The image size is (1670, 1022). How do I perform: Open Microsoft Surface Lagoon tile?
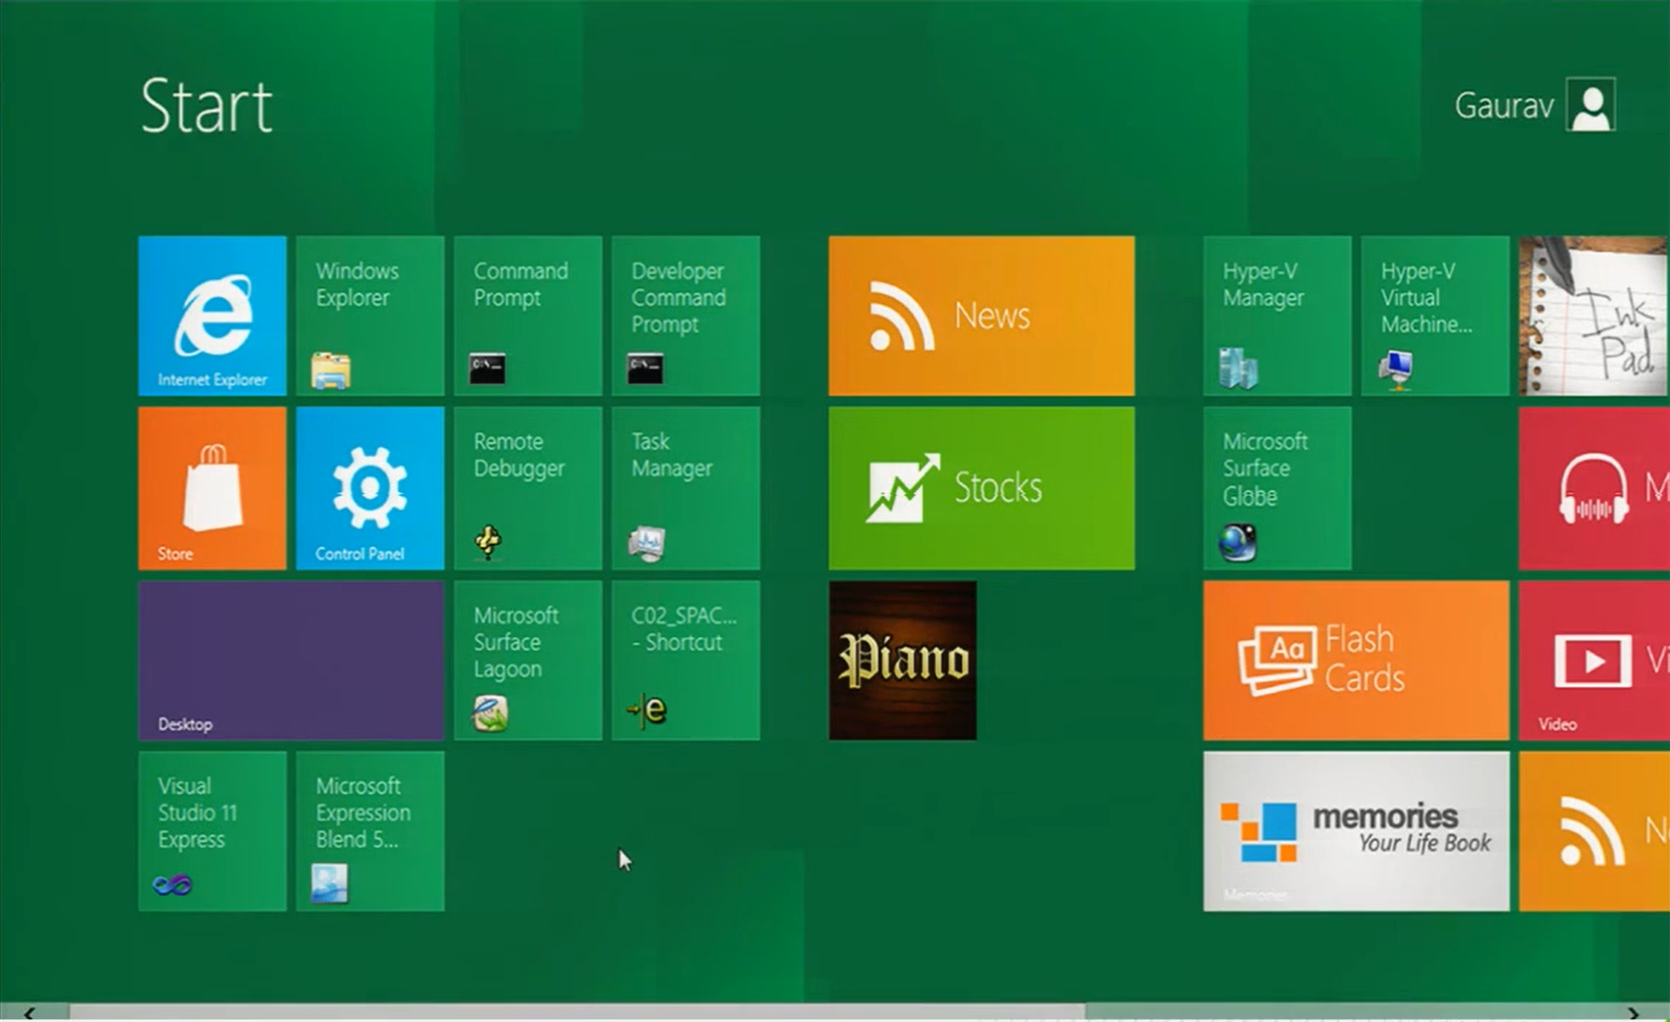[528, 660]
